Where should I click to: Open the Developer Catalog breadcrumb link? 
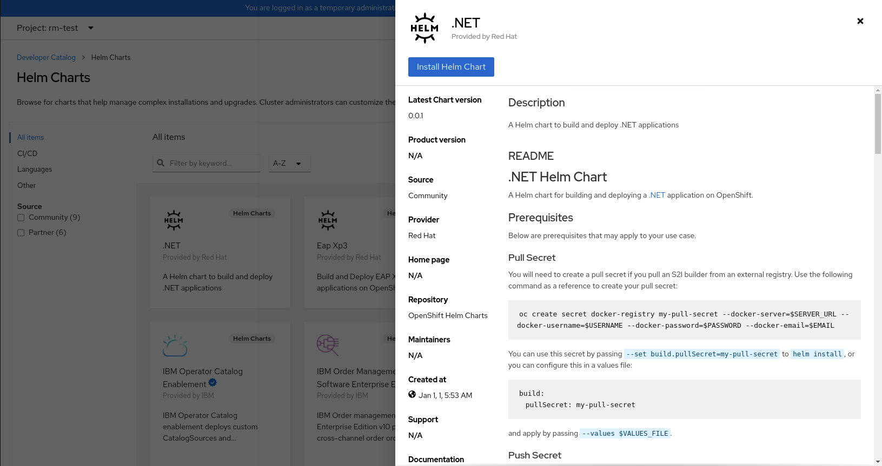(46, 57)
